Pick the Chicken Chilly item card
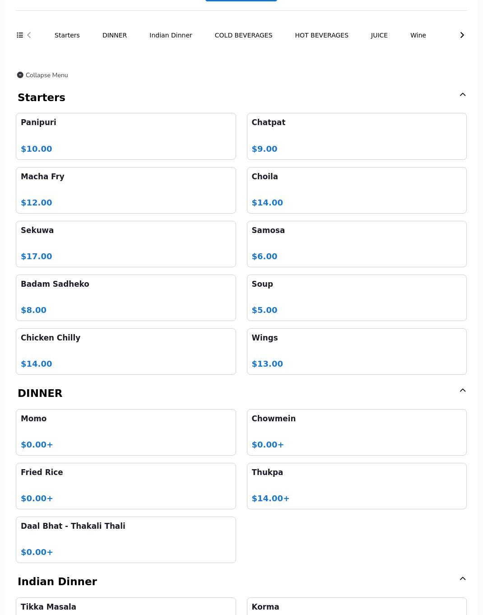483x615 pixels. click(126, 351)
